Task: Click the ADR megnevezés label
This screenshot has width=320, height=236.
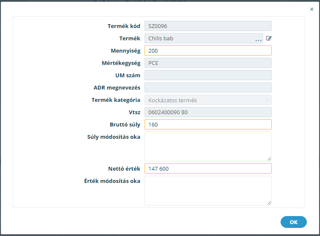Action: 117,88
